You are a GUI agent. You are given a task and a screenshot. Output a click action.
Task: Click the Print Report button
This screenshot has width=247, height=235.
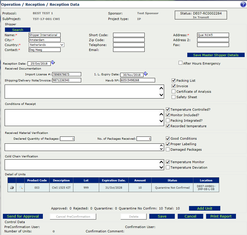coord(221,216)
